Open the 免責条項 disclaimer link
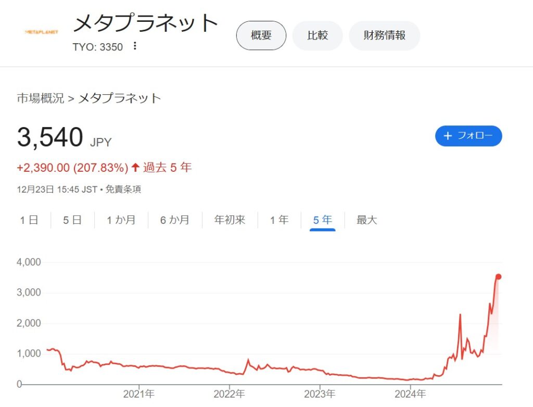 [x=123, y=189]
